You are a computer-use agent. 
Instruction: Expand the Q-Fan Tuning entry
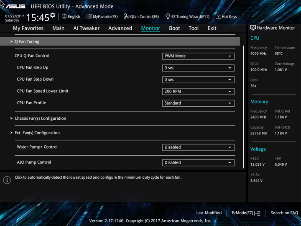tap(120, 41)
